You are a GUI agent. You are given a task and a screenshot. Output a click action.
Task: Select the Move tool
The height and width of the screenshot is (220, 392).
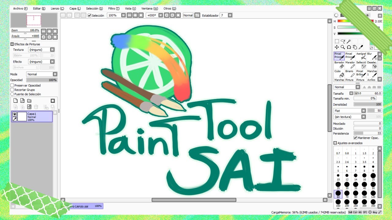(337, 47)
